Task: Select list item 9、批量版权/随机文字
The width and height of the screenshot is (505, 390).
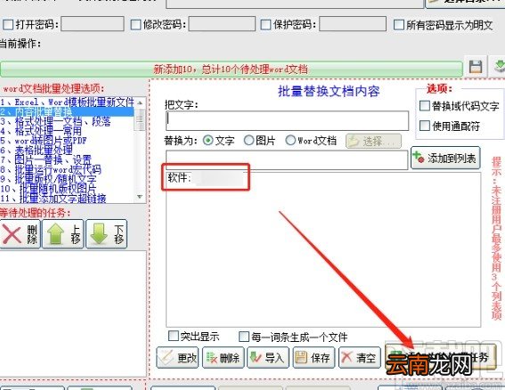Action: [x=67, y=179]
